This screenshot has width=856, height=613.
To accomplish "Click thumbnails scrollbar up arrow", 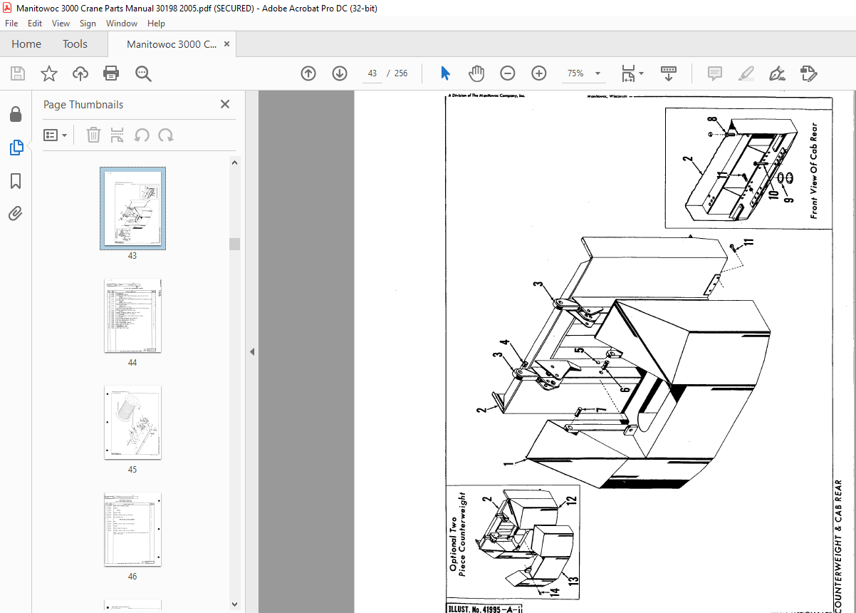I will pos(234,163).
